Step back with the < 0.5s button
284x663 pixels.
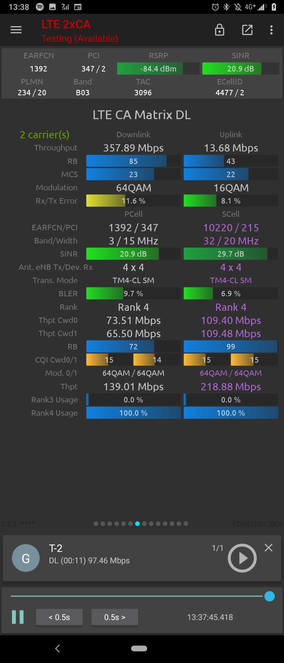(59, 617)
